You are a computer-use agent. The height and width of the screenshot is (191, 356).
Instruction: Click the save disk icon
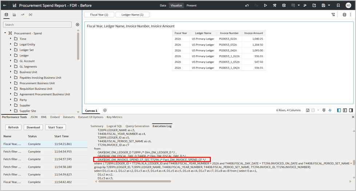pyautogui.click(x=324, y=5)
